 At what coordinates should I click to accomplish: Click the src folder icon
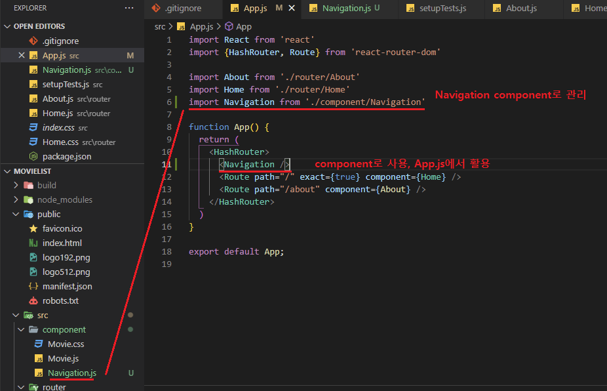click(29, 315)
